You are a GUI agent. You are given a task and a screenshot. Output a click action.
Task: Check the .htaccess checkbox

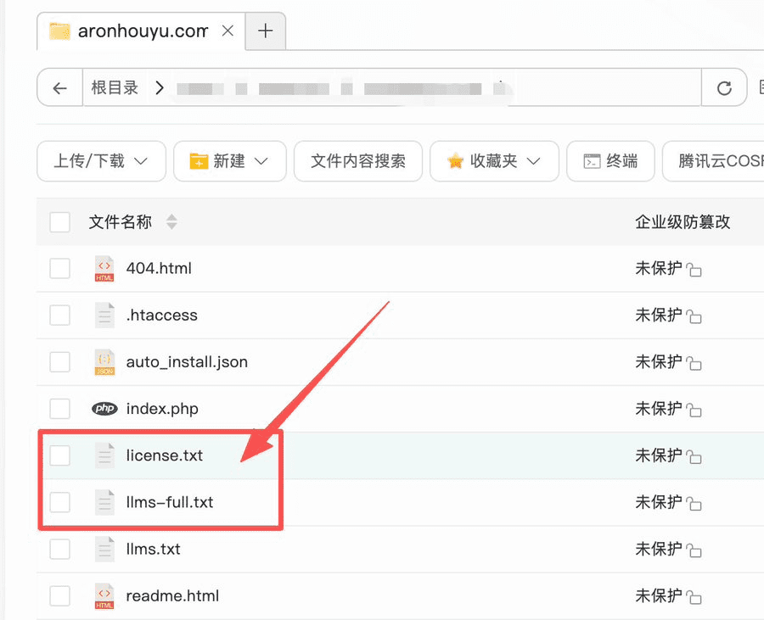pos(60,315)
